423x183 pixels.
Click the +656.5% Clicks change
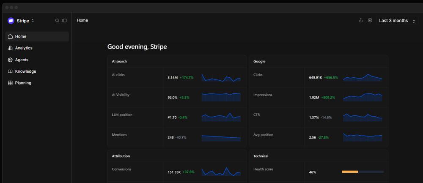coord(331,78)
